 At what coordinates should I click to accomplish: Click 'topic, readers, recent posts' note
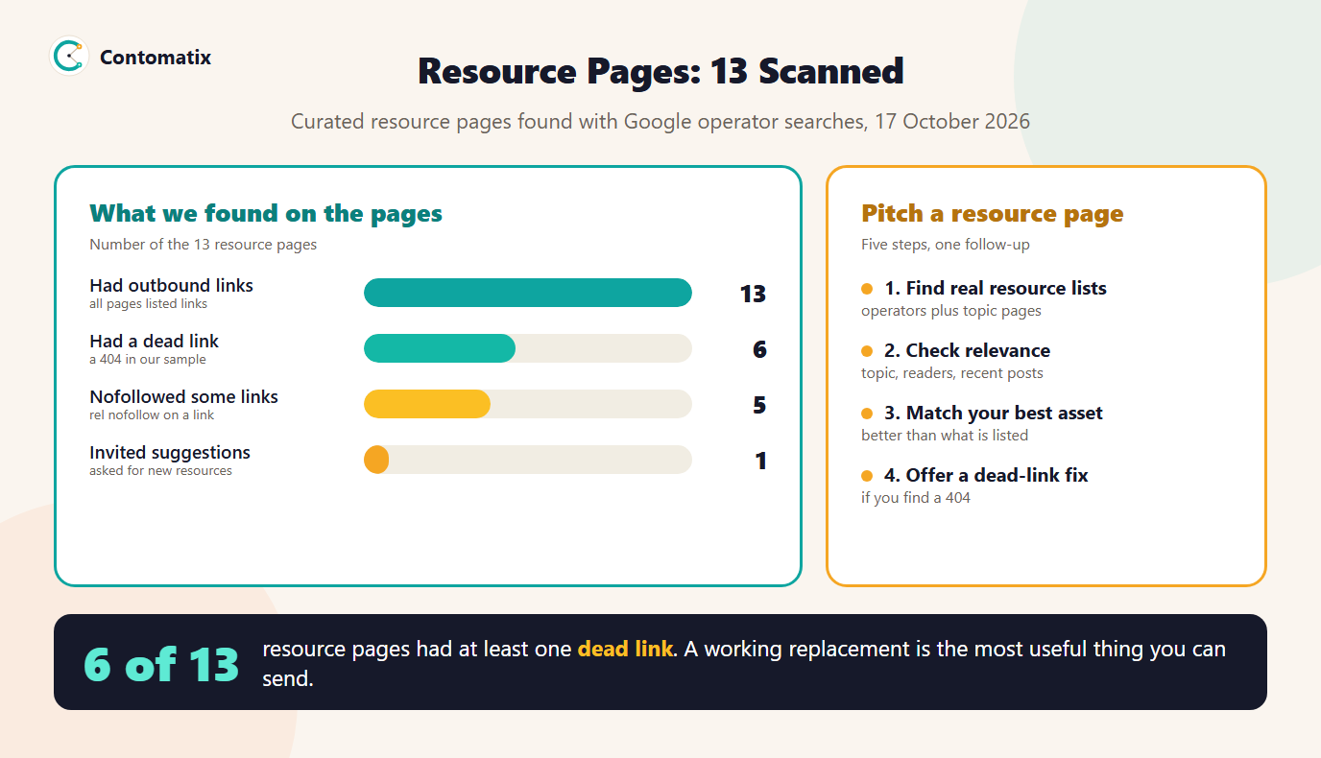(x=952, y=373)
